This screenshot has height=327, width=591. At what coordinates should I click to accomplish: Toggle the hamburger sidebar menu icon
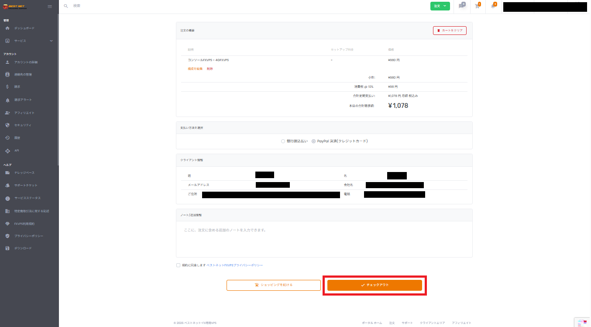(x=50, y=7)
